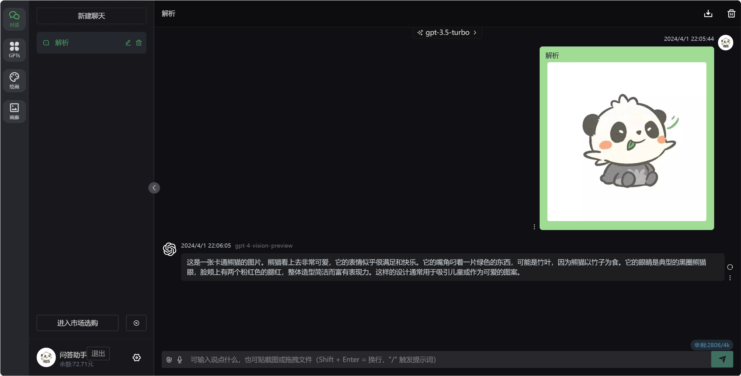Image resolution: width=741 pixels, height=376 pixels.
Task: Open the 对话 chat sidebar tab
Action: 14,19
